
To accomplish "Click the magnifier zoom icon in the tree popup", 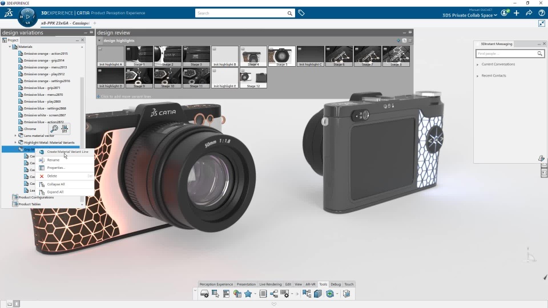I will [54, 129].
